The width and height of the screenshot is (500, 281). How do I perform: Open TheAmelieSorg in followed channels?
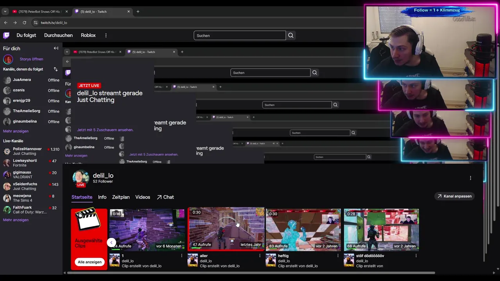pos(31,111)
